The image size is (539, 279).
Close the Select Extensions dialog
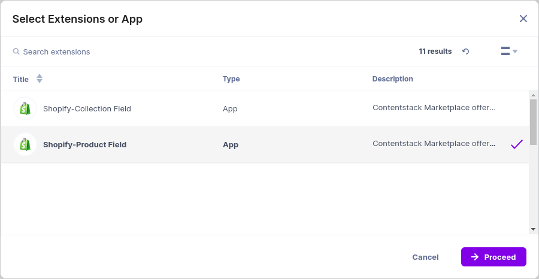[523, 19]
